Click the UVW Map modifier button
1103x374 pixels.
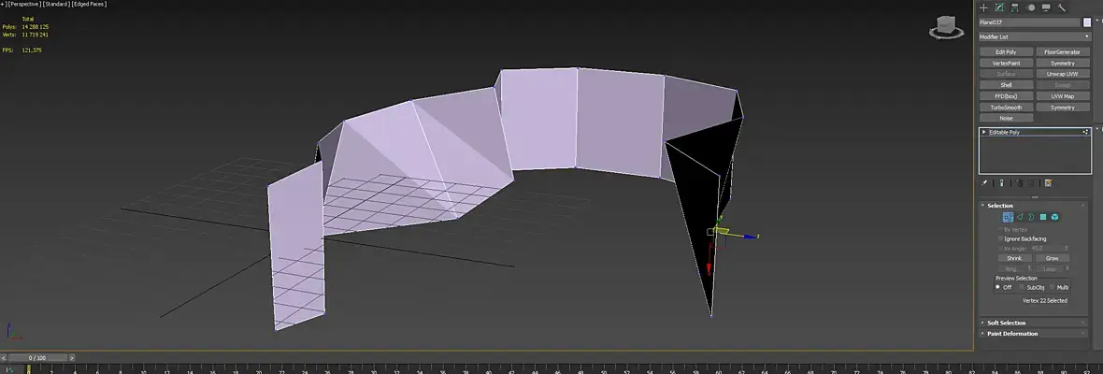(x=1062, y=96)
